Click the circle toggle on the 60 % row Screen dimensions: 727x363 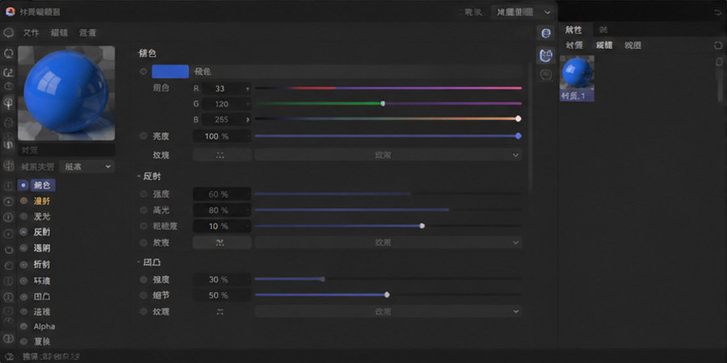[144, 194]
